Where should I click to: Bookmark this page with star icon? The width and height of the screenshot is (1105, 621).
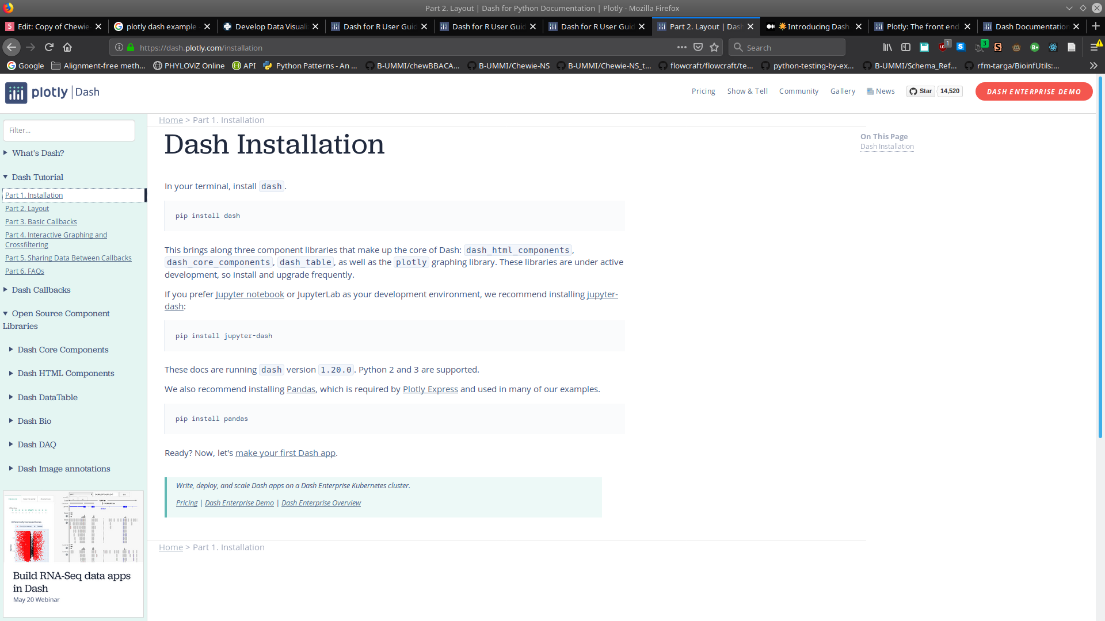pyautogui.click(x=714, y=48)
